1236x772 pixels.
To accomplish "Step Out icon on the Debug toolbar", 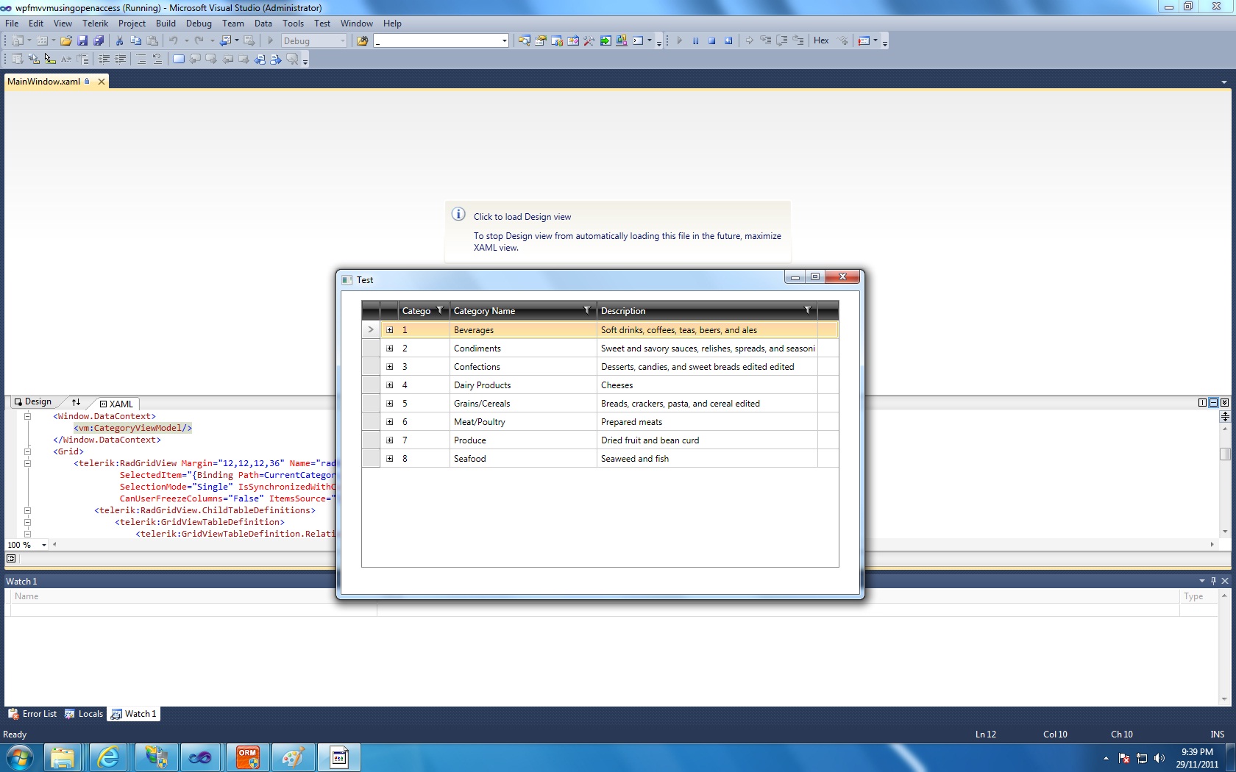I will pos(798,41).
